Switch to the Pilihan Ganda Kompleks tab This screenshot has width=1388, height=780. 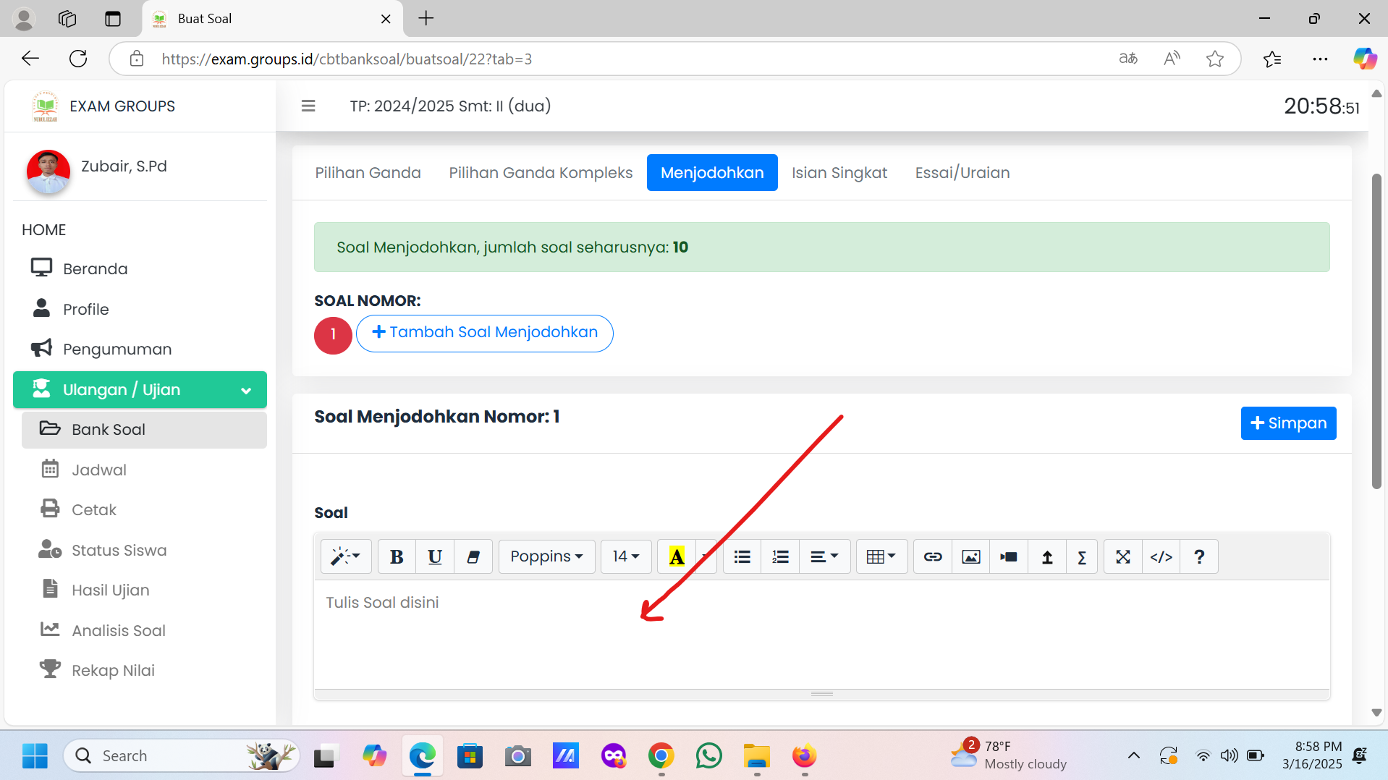click(541, 173)
